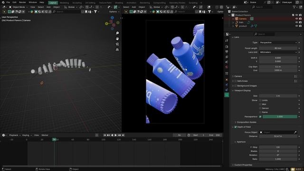Click the Focal Length value field
Screen dimensions: 304x171
click(x=278, y=48)
